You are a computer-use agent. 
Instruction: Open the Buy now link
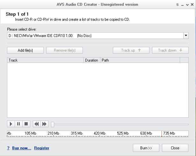pos(22,148)
